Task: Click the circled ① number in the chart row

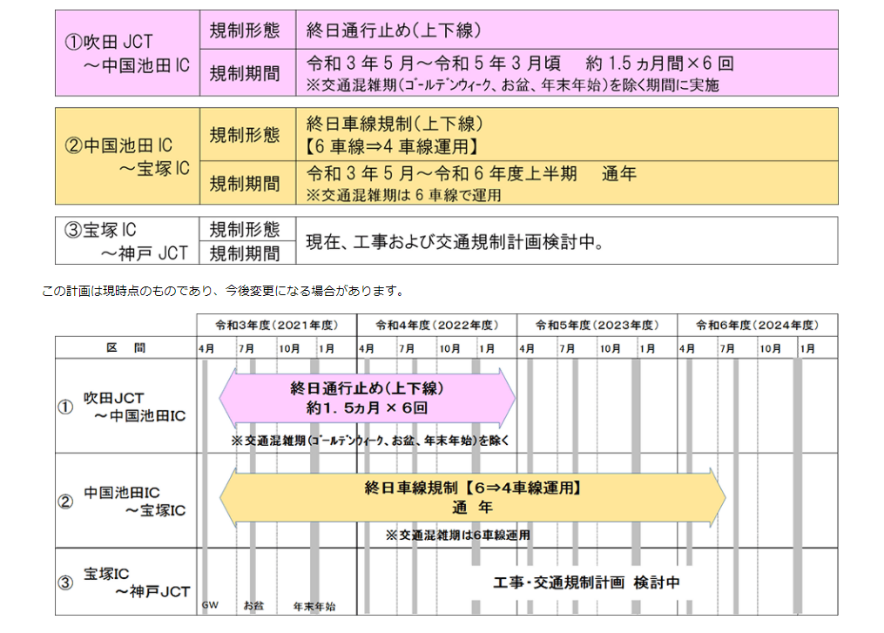Action: tap(65, 407)
